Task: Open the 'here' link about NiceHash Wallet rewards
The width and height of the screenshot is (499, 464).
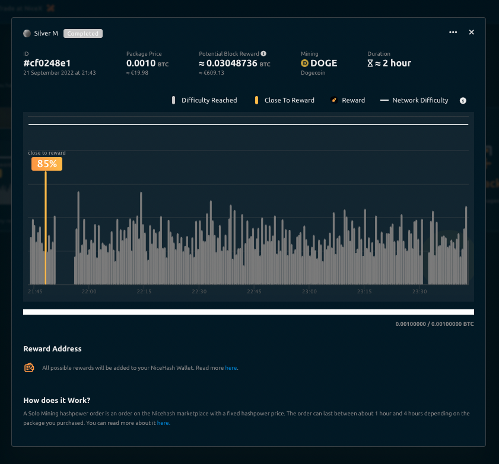Action: click(231, 368)
